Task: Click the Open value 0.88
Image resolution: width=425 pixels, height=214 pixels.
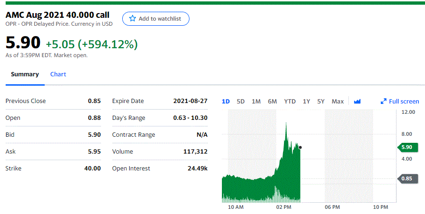Action: pos(94,118)
